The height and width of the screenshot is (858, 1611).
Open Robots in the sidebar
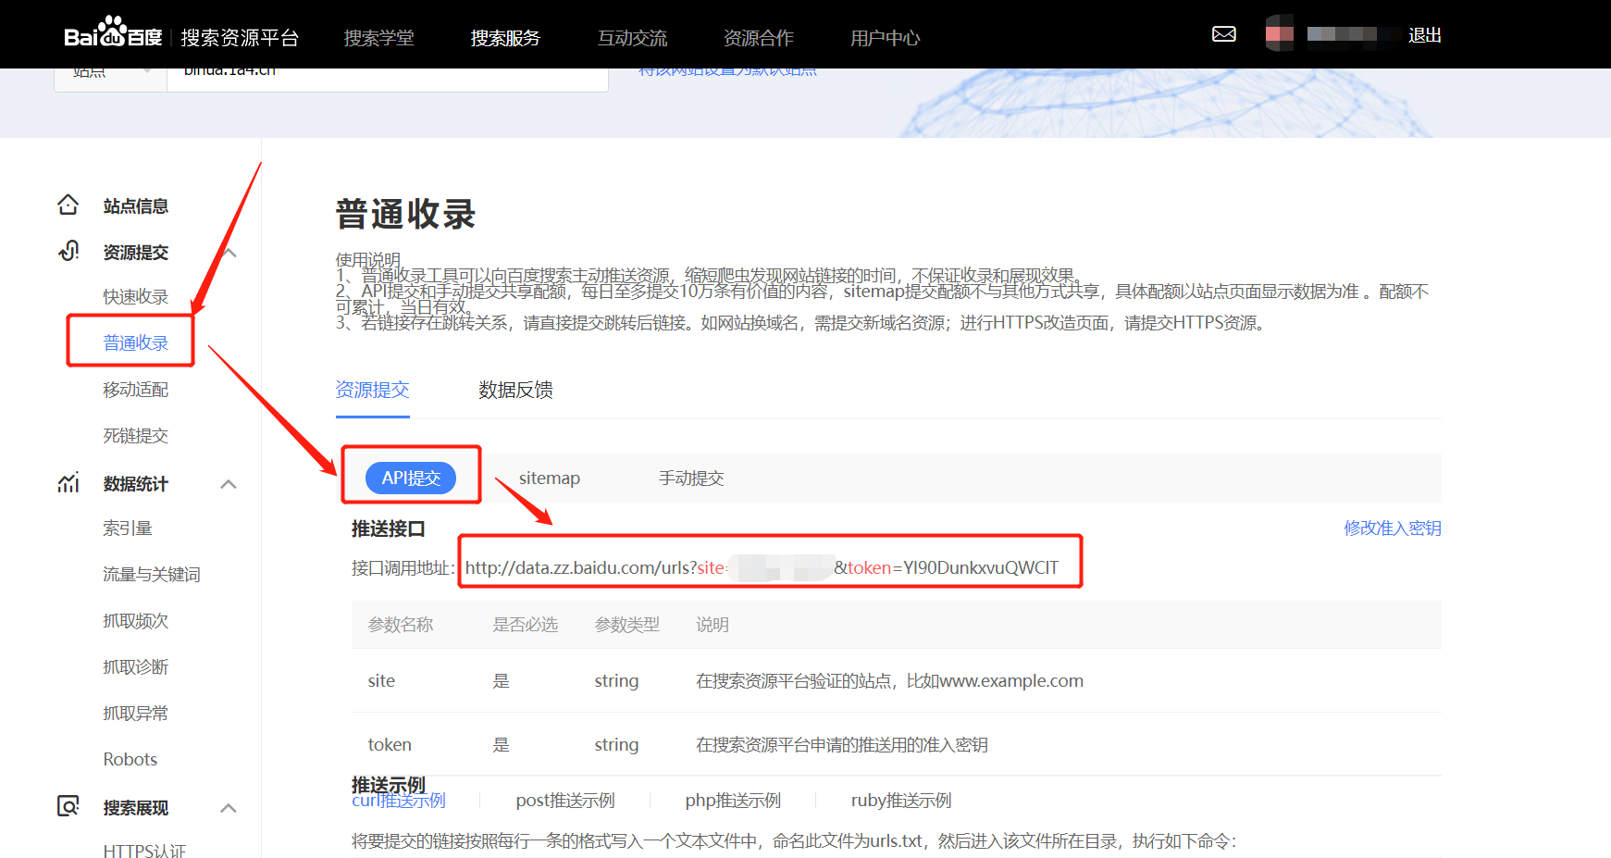coord(130,759)
